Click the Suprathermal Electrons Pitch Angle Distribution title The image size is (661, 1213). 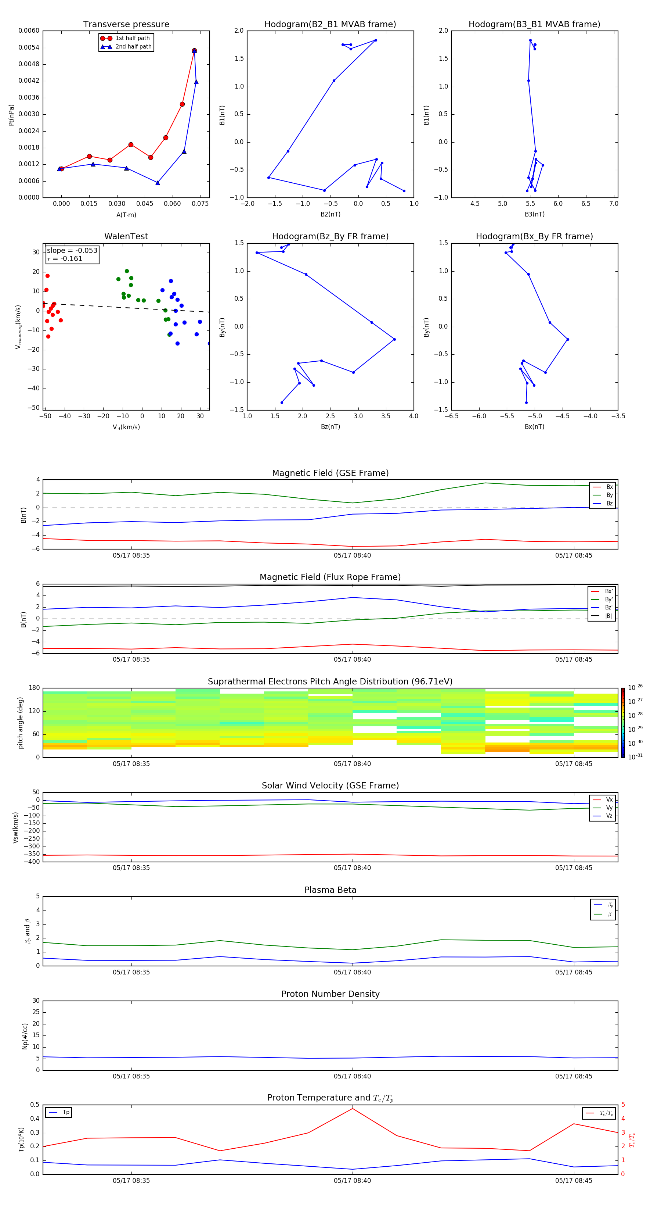point(330,682)
